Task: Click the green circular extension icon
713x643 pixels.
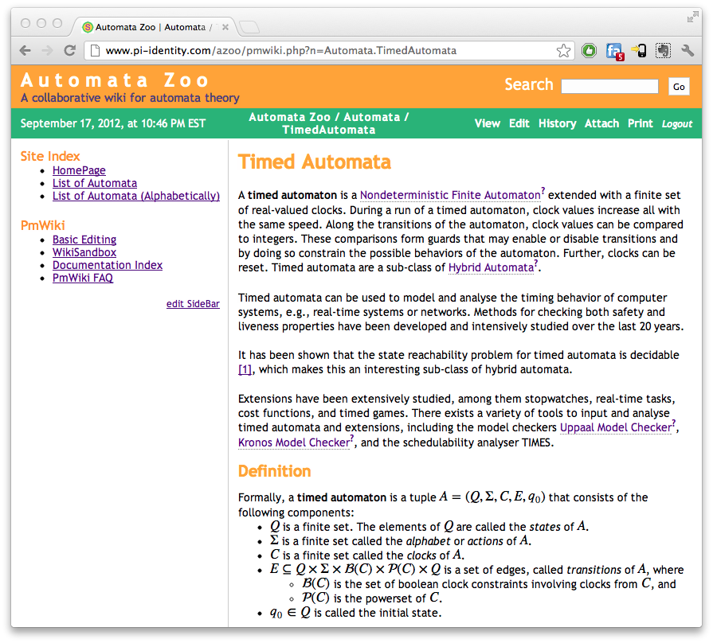Action: (590, 50)
